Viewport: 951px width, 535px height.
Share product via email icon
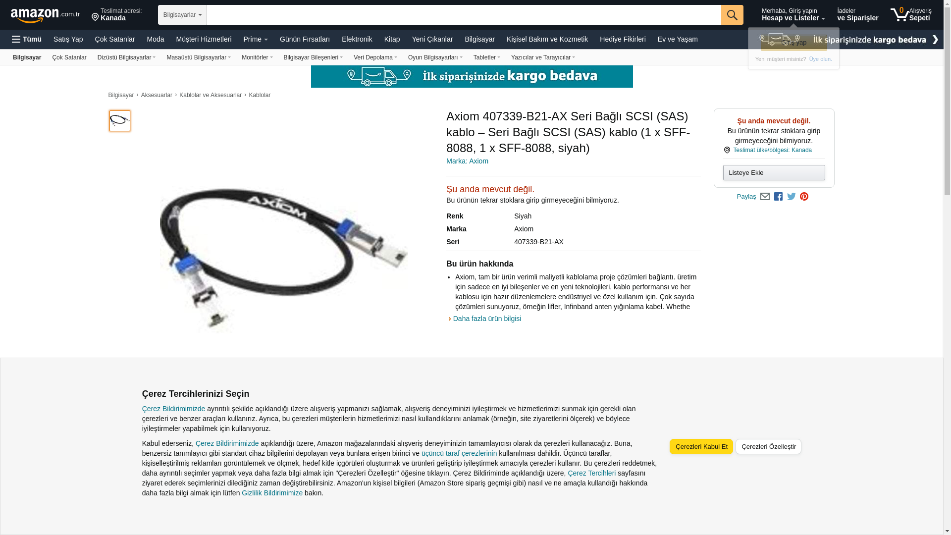click(765, 197)
